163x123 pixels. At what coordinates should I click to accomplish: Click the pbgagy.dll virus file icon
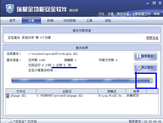[8, 96]
